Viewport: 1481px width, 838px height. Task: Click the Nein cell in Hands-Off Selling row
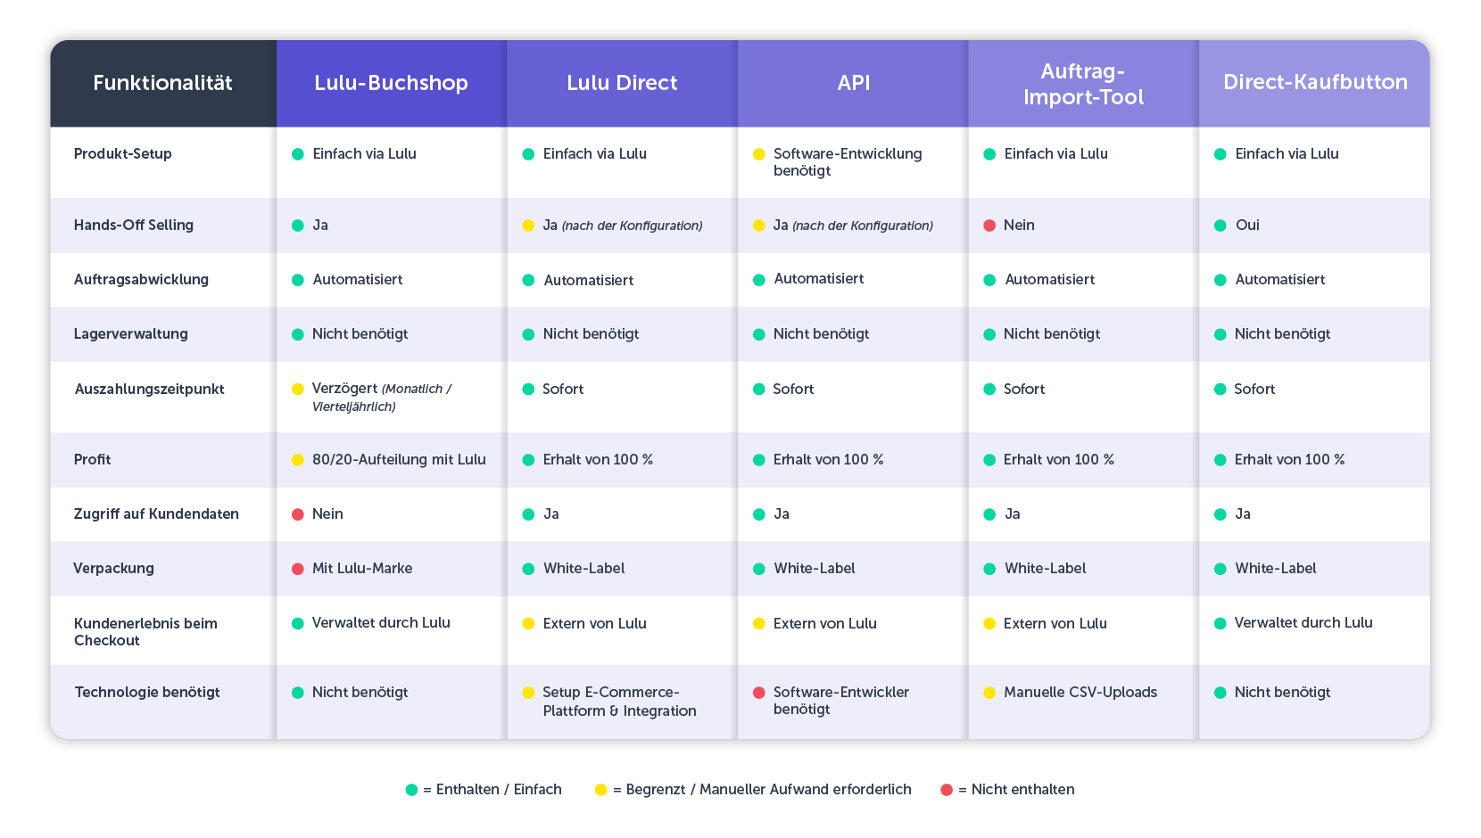[1019, 225]
